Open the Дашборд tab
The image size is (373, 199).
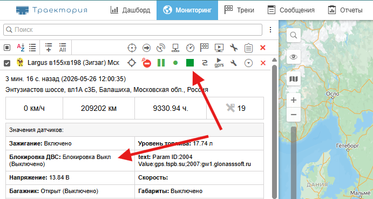coord(130,10)
